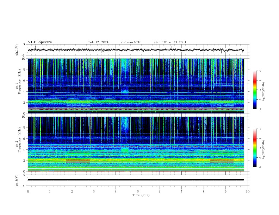Click the ch.1 spectrogram colorbar
Image resolution: width=279 pixels, height=215 pixels.
click(255, 90)
